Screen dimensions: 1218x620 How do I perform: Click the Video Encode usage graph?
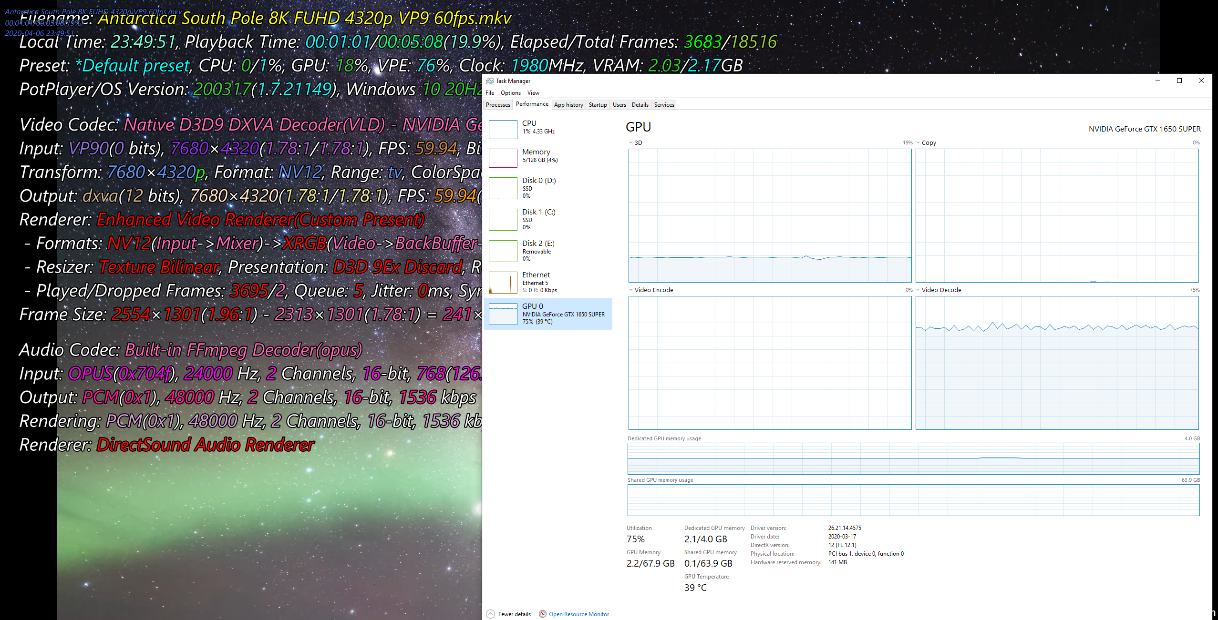(x=770, y=363)
